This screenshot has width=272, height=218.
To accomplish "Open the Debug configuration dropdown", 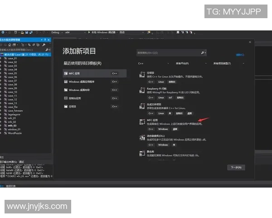I will (57, 32).
